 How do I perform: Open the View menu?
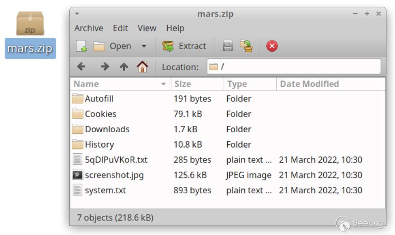[x=147, y=28]
